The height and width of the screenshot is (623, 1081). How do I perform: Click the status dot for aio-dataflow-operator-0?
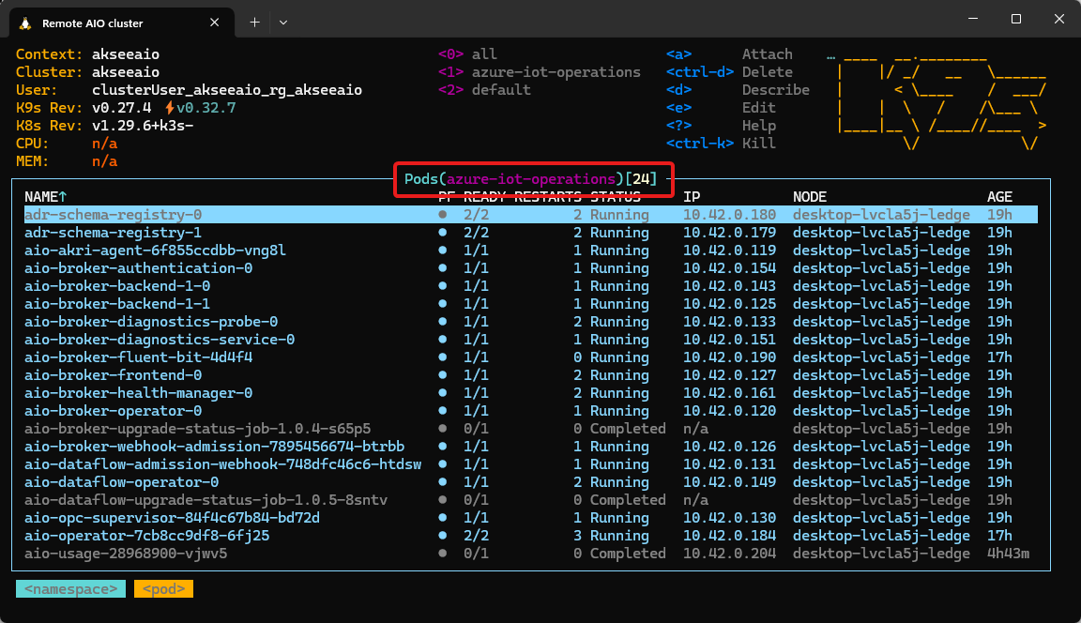coord(441,481)
